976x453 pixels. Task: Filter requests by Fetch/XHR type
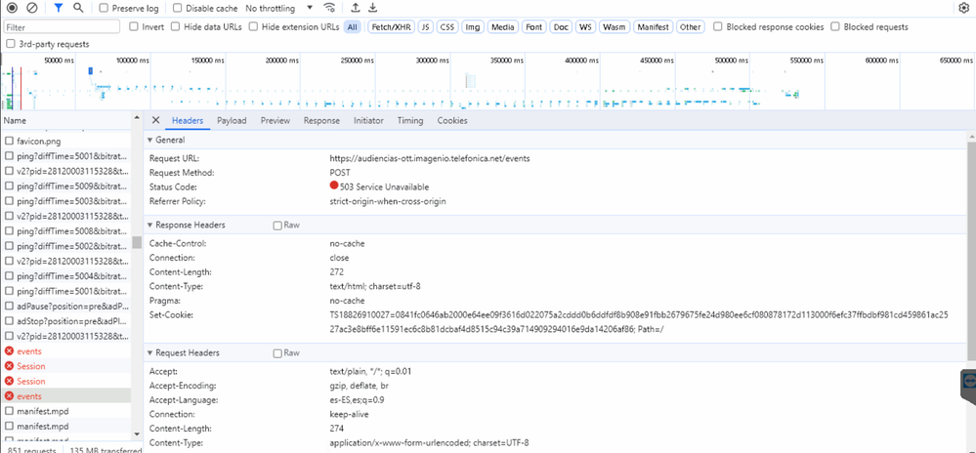point(388,27)
